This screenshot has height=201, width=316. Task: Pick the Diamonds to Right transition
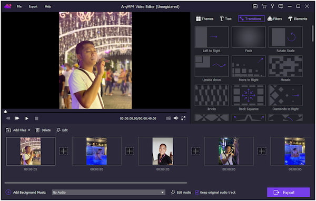[x=285, y=95]
